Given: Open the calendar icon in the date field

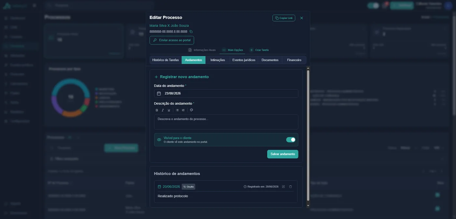Looking at the screenshot, I should [159, 94].
